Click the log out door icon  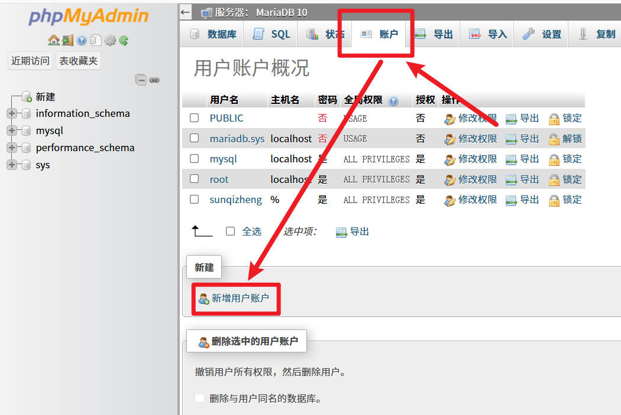click(x=67, y=41)
